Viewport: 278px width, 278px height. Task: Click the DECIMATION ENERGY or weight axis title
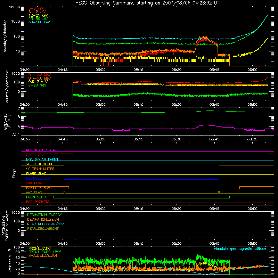5,226
